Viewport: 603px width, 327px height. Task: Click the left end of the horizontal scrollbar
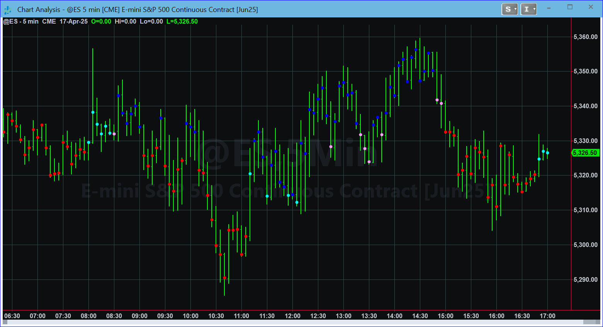click(x=5, y=322)
